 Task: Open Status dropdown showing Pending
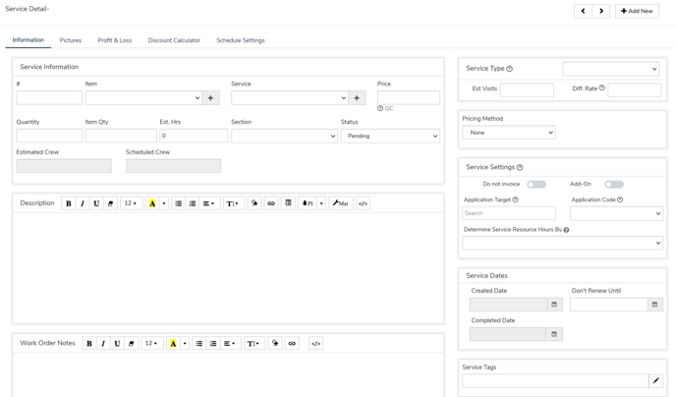tap(391, 137)
